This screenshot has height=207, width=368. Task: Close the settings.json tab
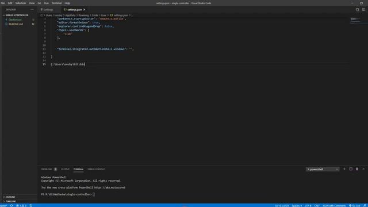(x=85, y=10)
